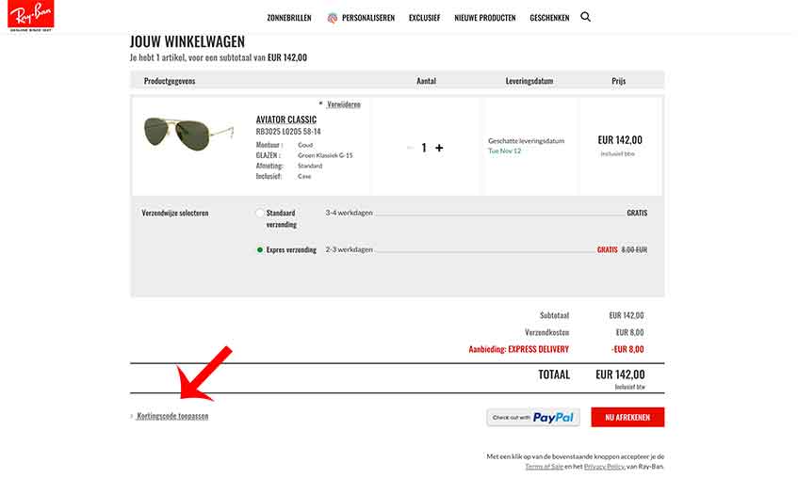Select Standaard verzending radio button

click(260, 213)
